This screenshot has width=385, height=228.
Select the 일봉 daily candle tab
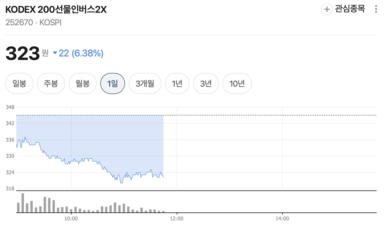pos(19,84)
